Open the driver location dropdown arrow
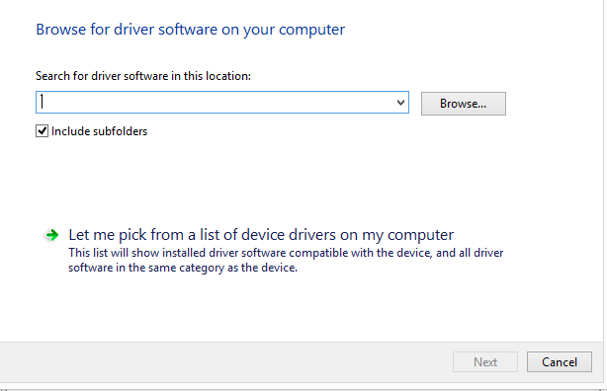607x391 pixels. pos(400,103)
